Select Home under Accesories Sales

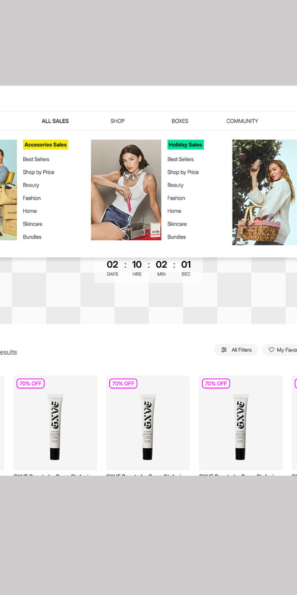30,211
